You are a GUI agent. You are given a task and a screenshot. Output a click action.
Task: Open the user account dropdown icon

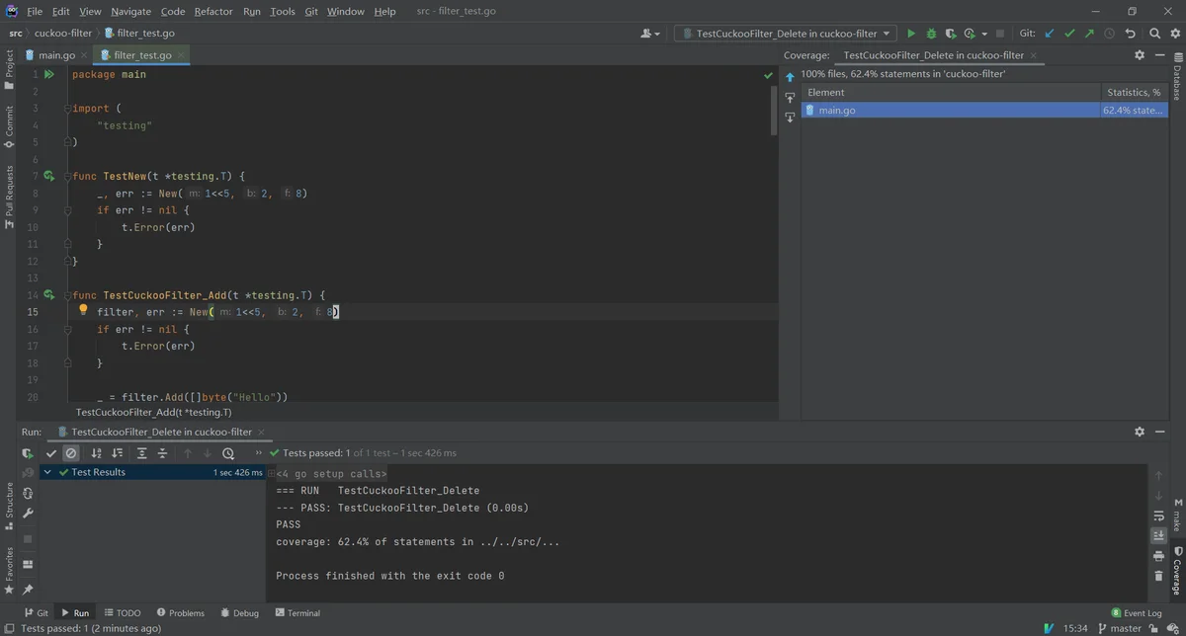pos(650,34)
